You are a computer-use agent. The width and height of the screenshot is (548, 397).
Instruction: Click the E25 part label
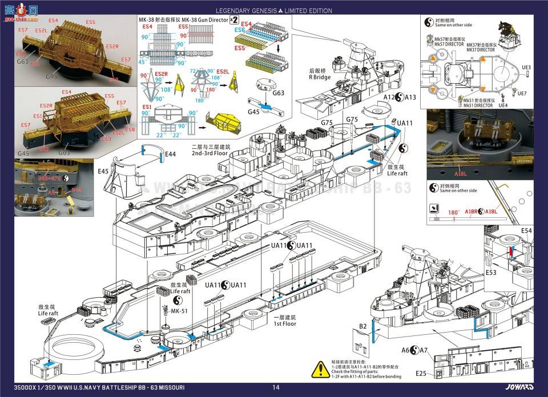click(421, 373)
